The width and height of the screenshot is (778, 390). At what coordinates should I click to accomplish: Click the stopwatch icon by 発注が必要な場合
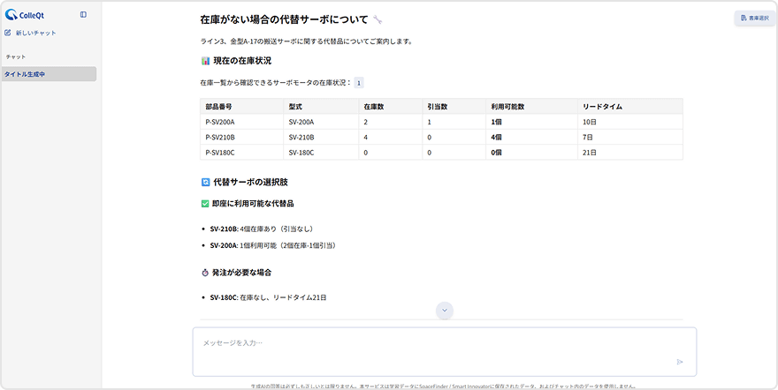[205, 273]
